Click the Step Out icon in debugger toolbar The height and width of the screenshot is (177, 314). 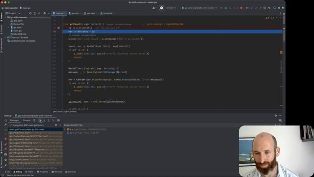point(49,120)
